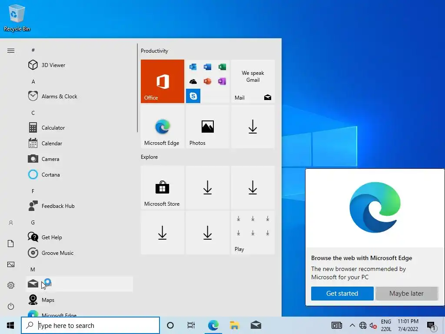Open Documents from Start sidebar
445x334 pixels.
click(x=11, y=244)
